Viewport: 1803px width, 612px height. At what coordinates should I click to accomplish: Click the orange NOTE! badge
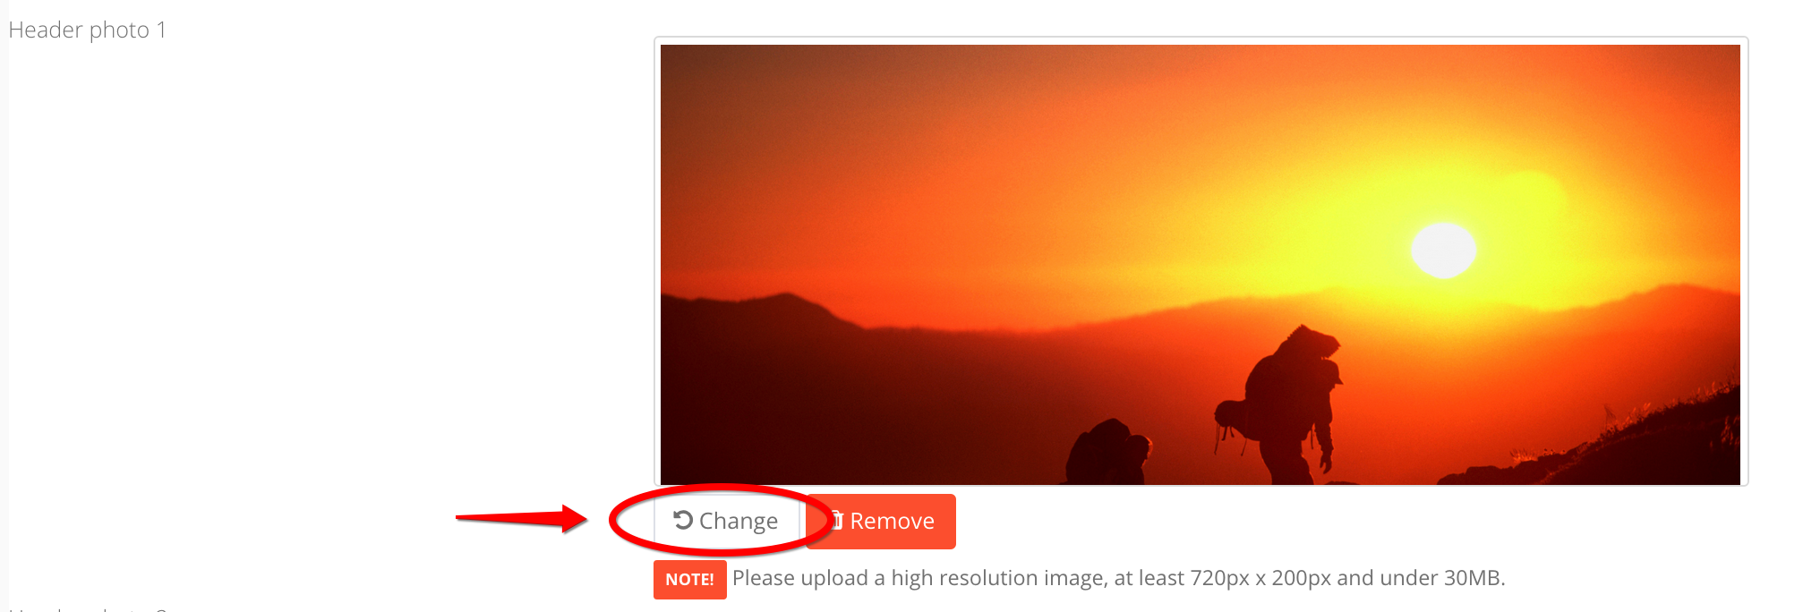click(x=689, y=579)
